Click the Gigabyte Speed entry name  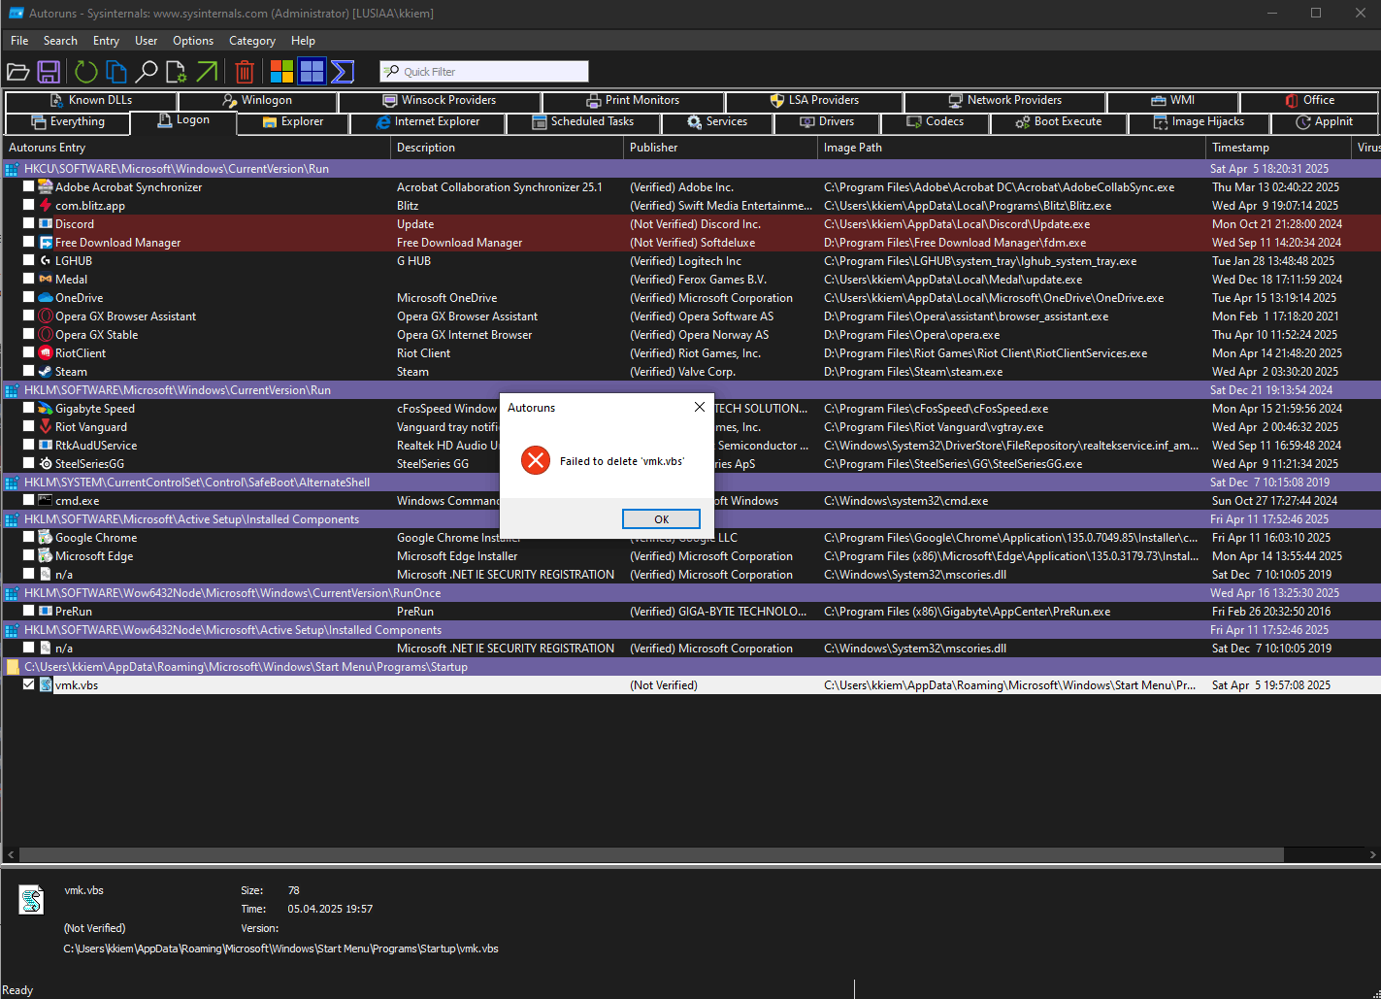95,409
